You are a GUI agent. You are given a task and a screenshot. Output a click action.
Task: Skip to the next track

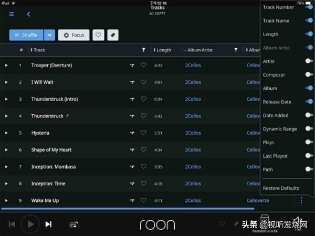point(48,224)
